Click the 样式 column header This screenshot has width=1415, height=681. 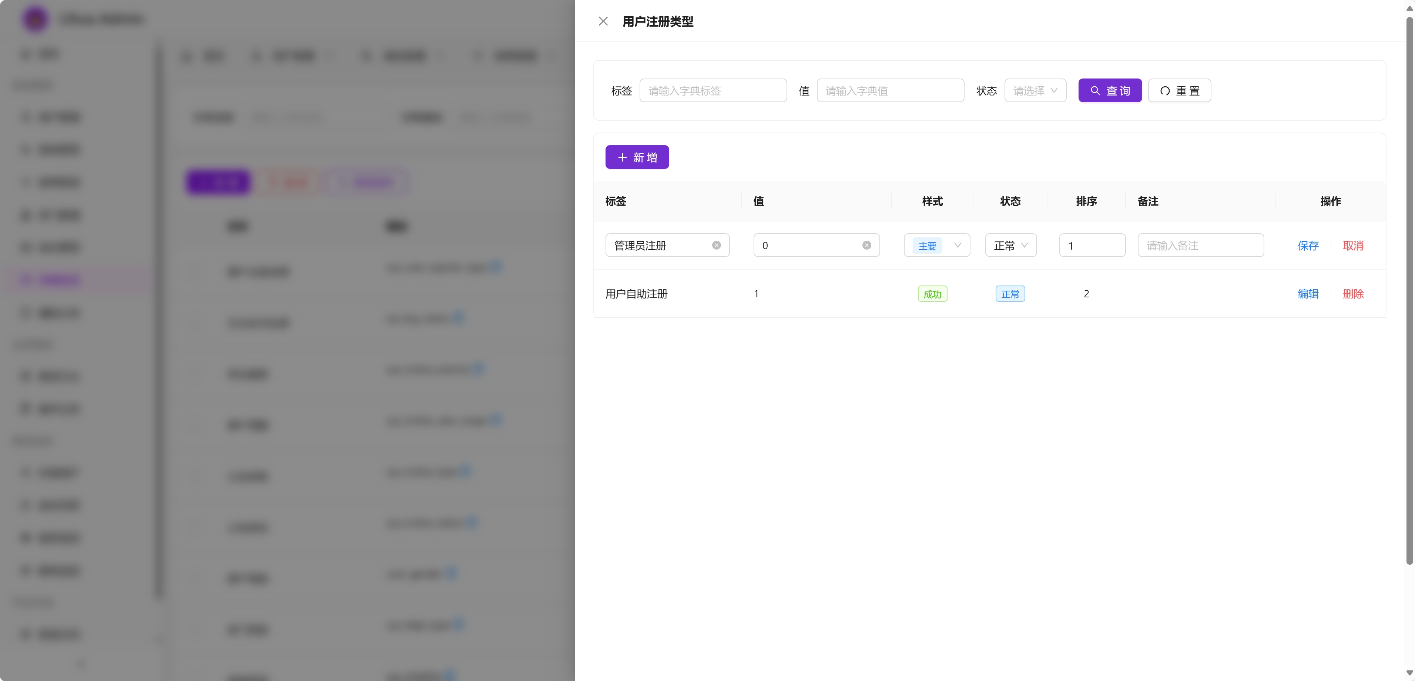[932, 201]
